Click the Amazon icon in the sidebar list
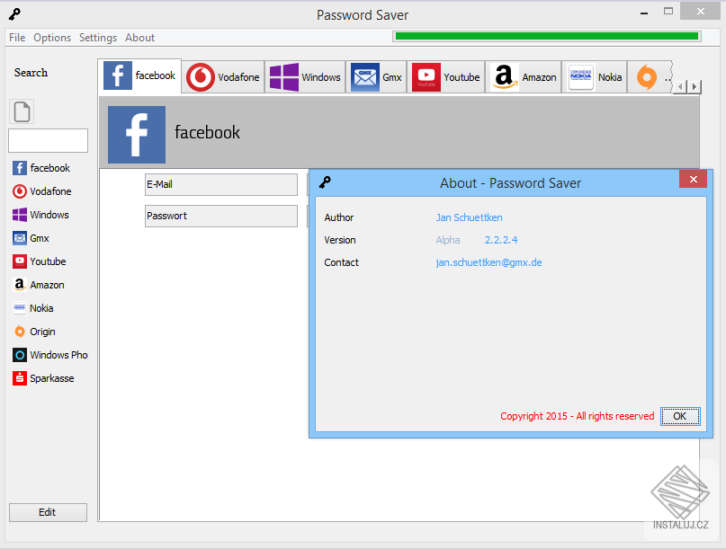Viewport: 726px width, 549px height. (20, 285)
